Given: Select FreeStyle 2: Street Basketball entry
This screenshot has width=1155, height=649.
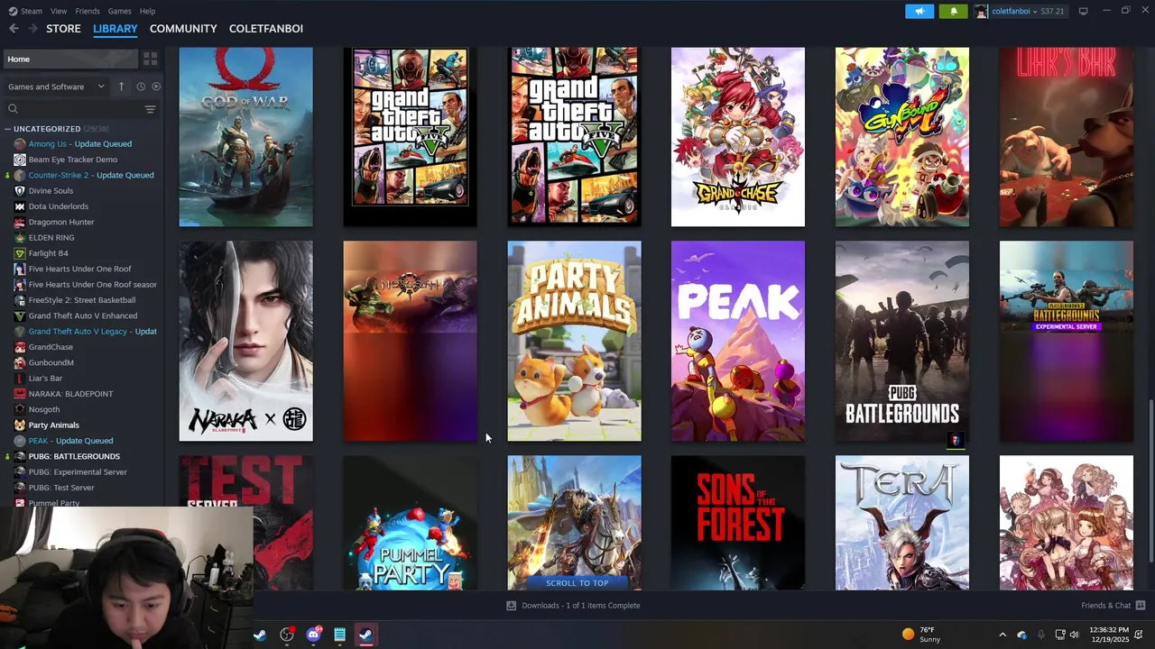Looking at the screenshot, I should pos(82,300).
